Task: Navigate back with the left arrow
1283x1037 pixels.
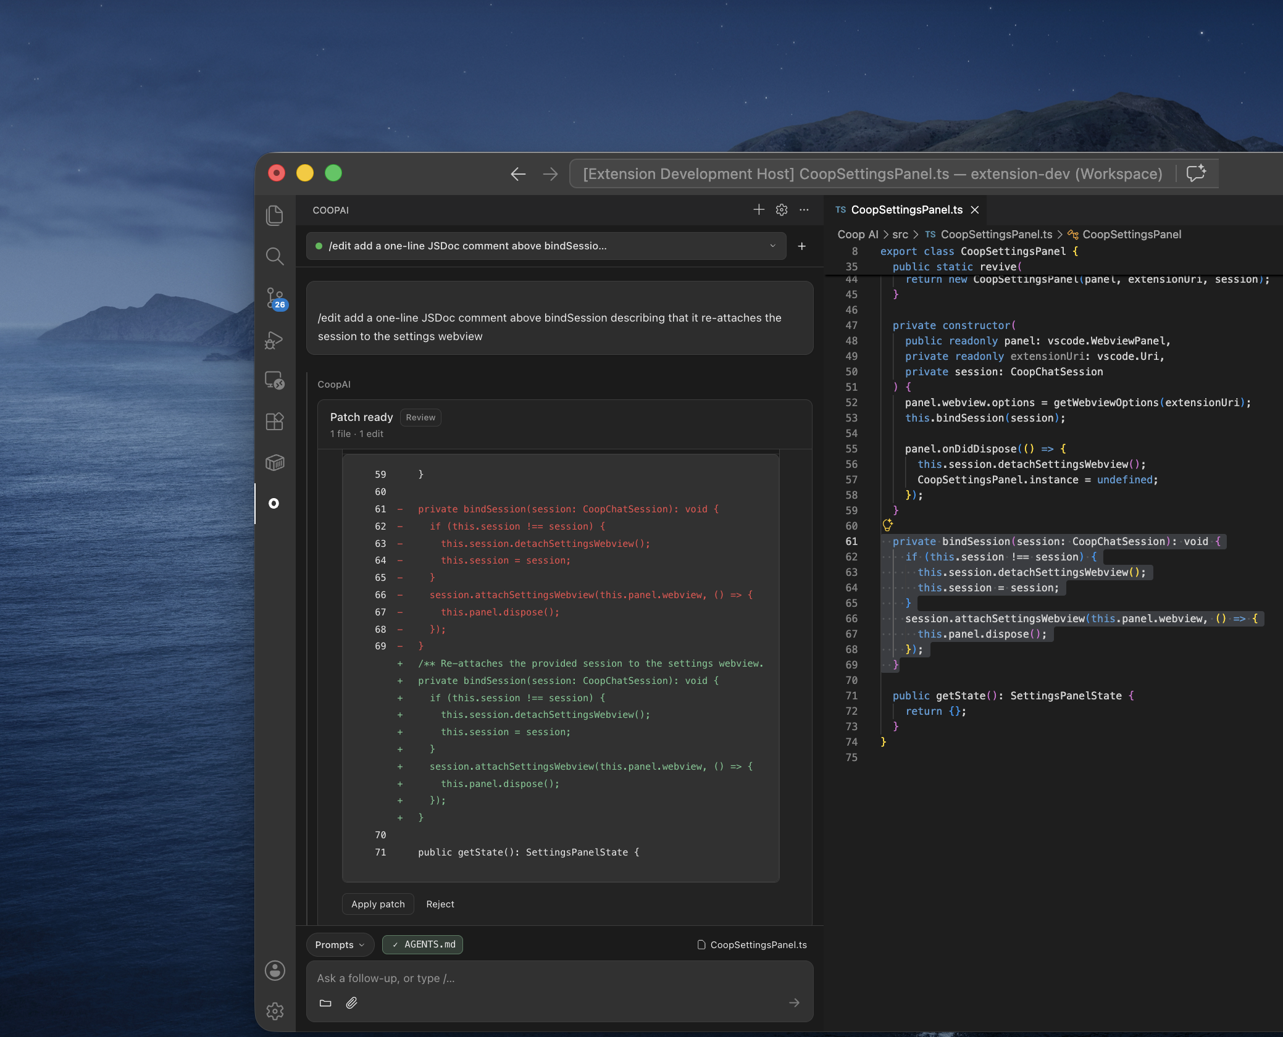Action: pos(518,174)
